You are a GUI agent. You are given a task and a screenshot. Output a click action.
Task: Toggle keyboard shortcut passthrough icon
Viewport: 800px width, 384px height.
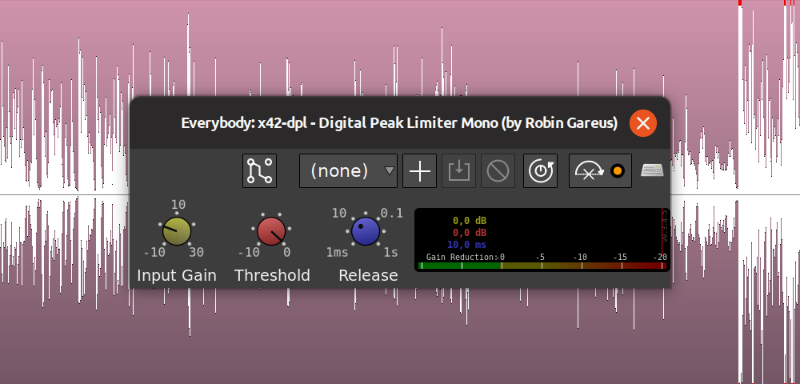[x=652, y=170]
